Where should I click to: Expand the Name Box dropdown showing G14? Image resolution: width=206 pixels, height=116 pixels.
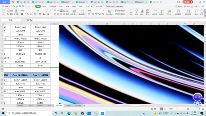click(x=20, y=20)
